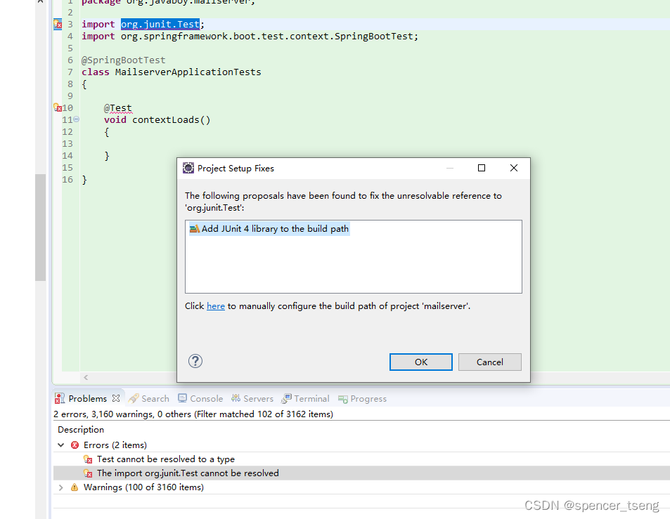Click the quick-fix error marker on line 10
Screen dimensions: 670x519
pyautogui.click(x=58, y=107)
